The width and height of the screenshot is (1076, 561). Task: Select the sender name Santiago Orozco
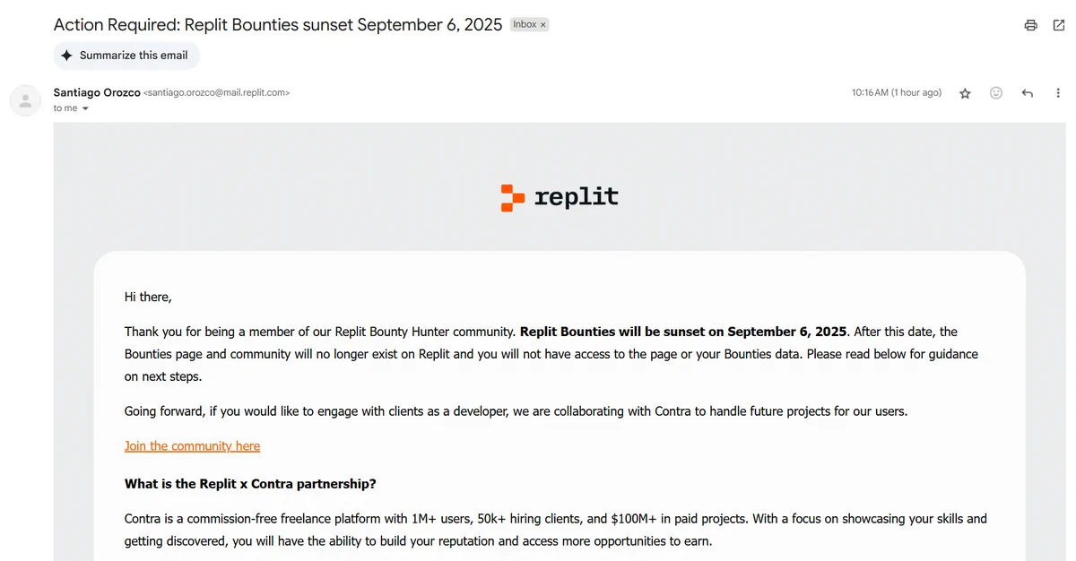[97, 92]
